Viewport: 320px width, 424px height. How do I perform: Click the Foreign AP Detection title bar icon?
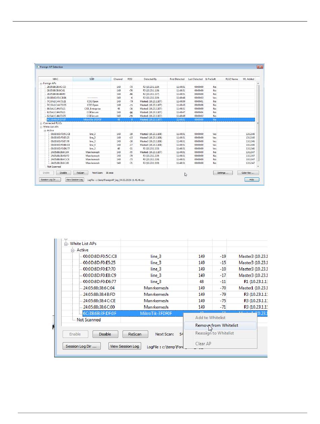38,67
